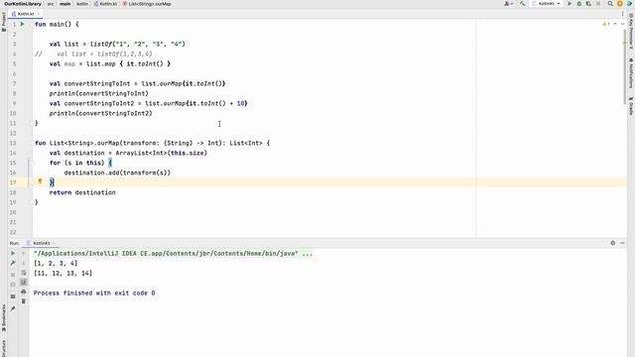635x357 pixels.
Task: Click the src breadcrumb
Action: point(51,4)
